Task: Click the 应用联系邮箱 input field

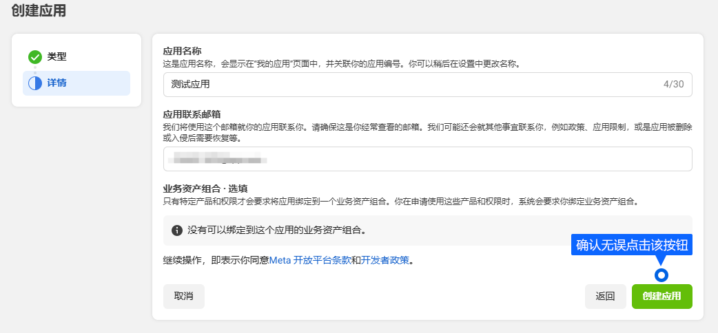Action: [427, 159]
